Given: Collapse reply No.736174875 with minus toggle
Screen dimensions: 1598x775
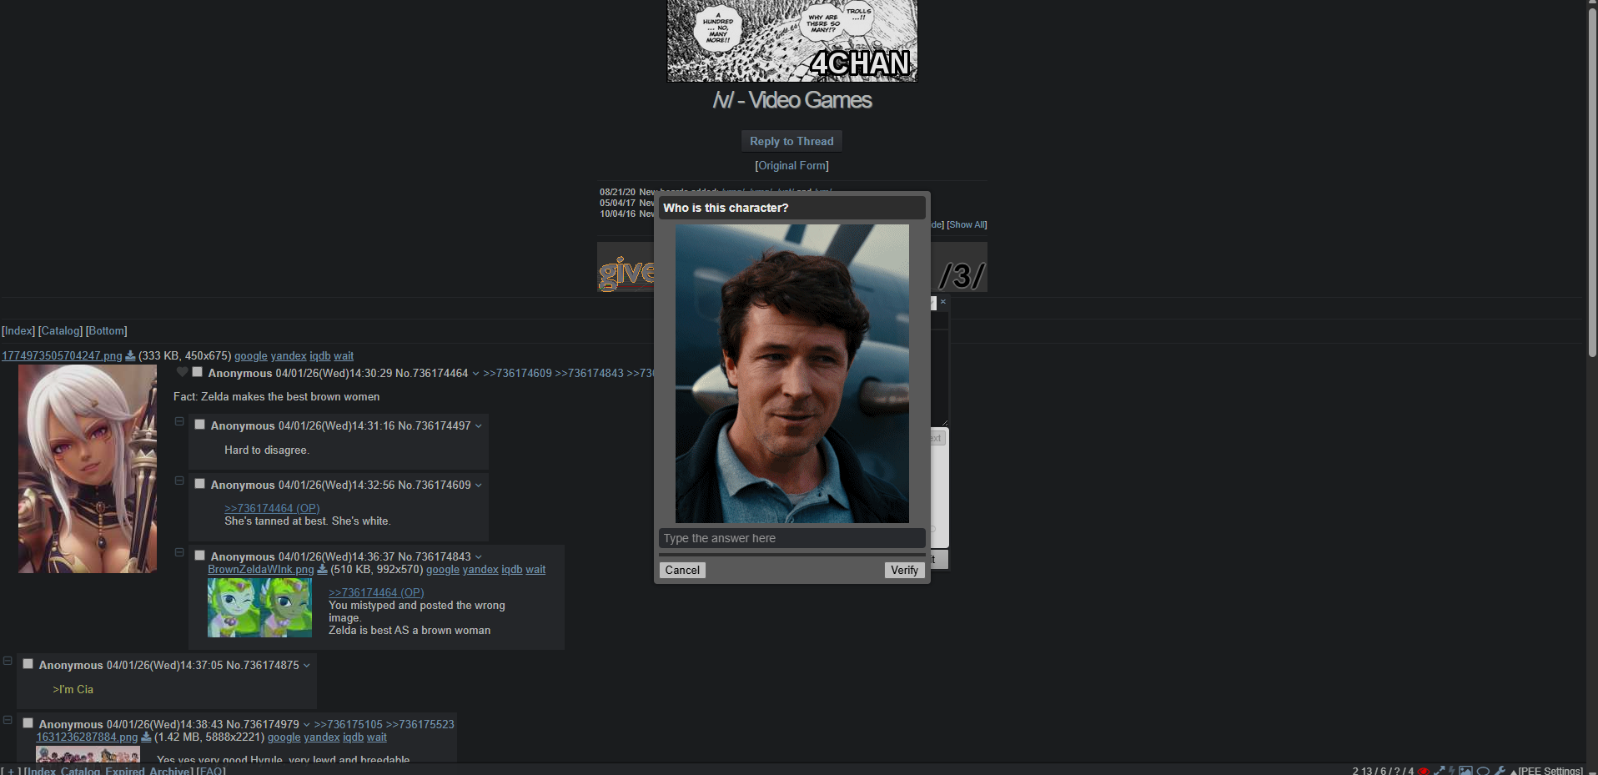Looking at the screenshot, I should coord(8,661).
